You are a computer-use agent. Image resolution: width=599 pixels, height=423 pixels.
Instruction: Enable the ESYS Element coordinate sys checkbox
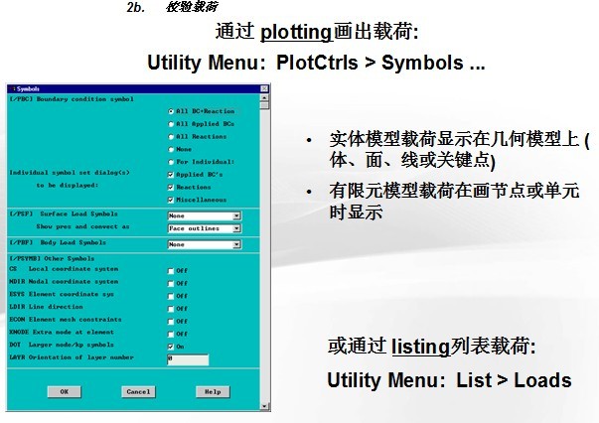click(171, 295)
